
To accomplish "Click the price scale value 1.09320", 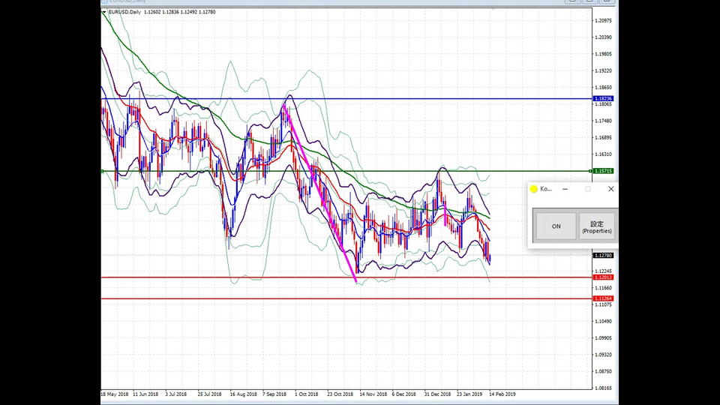I will pyautogui.click(x=603, y=355).
